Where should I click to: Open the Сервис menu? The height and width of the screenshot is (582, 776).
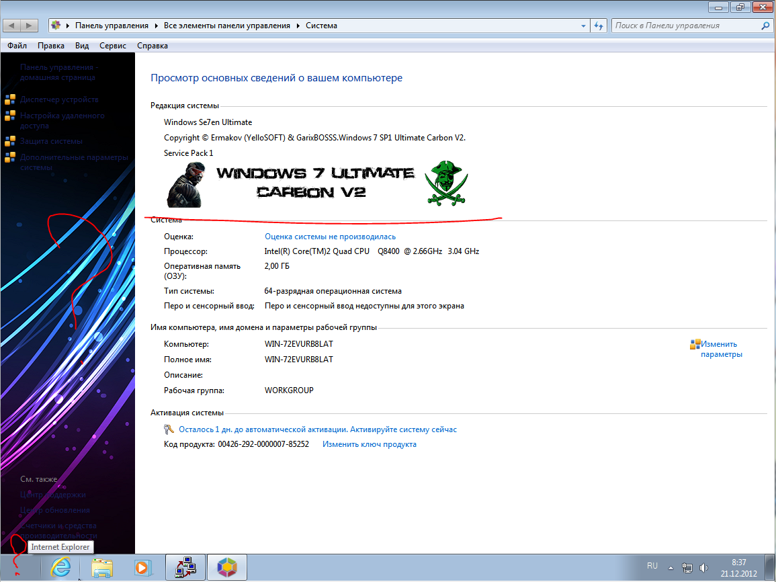click(113, 46)
